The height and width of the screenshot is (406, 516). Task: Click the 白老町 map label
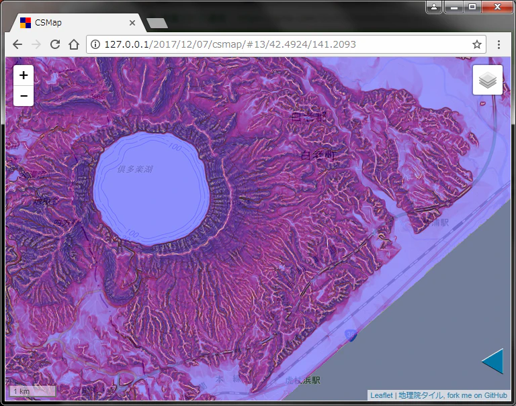tap(318, 155)
